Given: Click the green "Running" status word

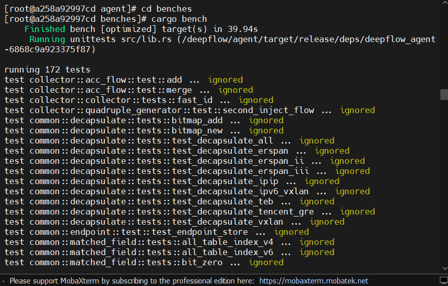Looking at the screenshot, I should (47, 39).
